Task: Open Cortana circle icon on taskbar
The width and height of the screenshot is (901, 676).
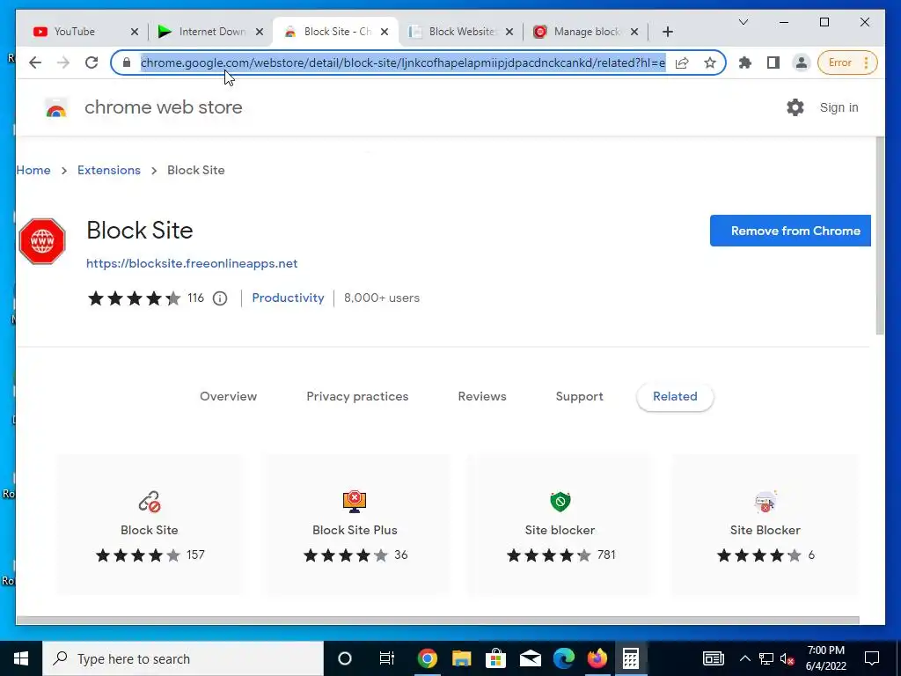Action: 345,658
